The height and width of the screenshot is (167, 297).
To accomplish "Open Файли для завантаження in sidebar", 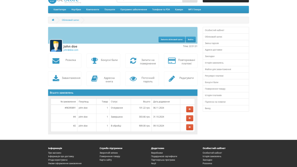I will pyautogui.click(x=226, y=69).
